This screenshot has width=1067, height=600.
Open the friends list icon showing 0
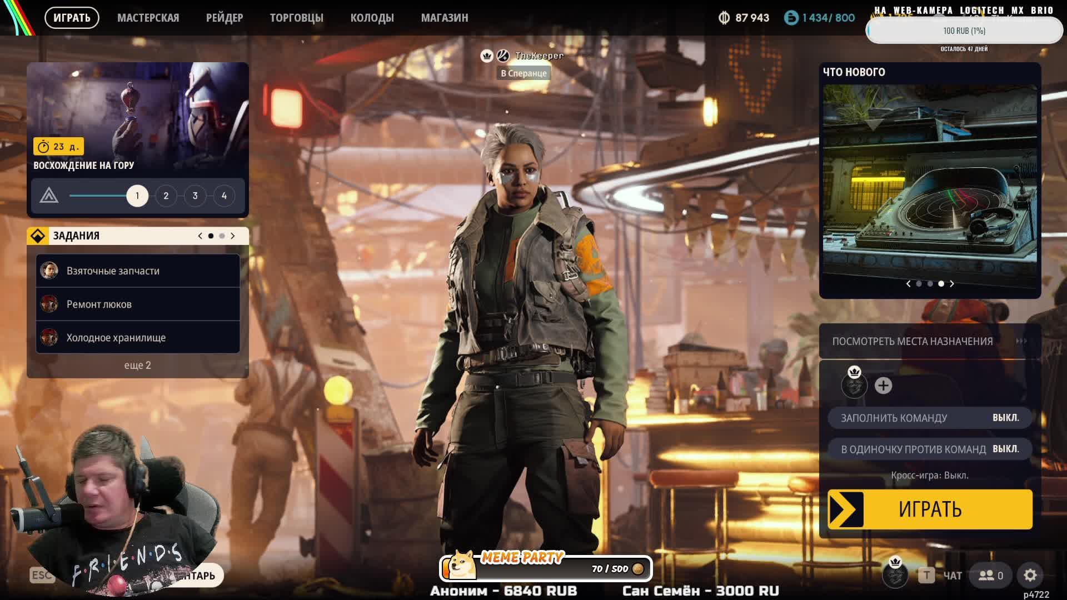[991, 576]
